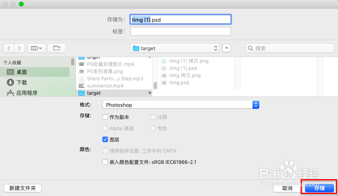
Task: Click the target folder icon in list
Action: point(81,93)
